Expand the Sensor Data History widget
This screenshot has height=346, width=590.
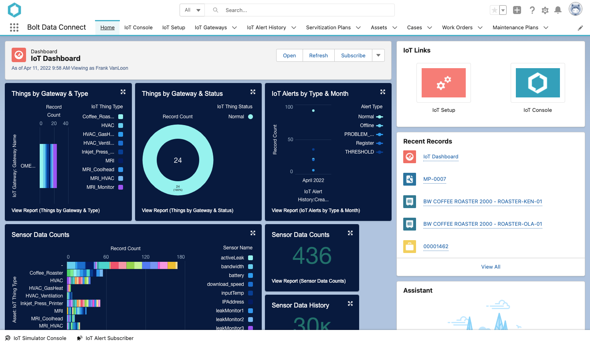click(350, 304)
